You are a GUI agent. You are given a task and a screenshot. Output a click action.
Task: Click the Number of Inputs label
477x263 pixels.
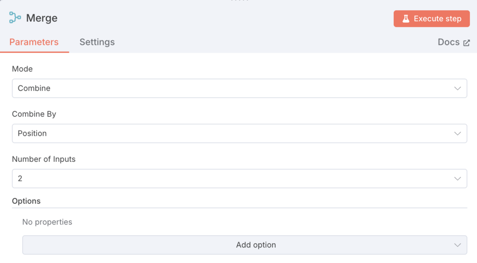(x=44, y=159)
